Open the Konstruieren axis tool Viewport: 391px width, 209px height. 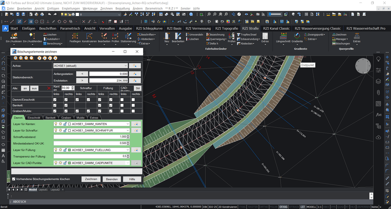(x=89, y=36)
